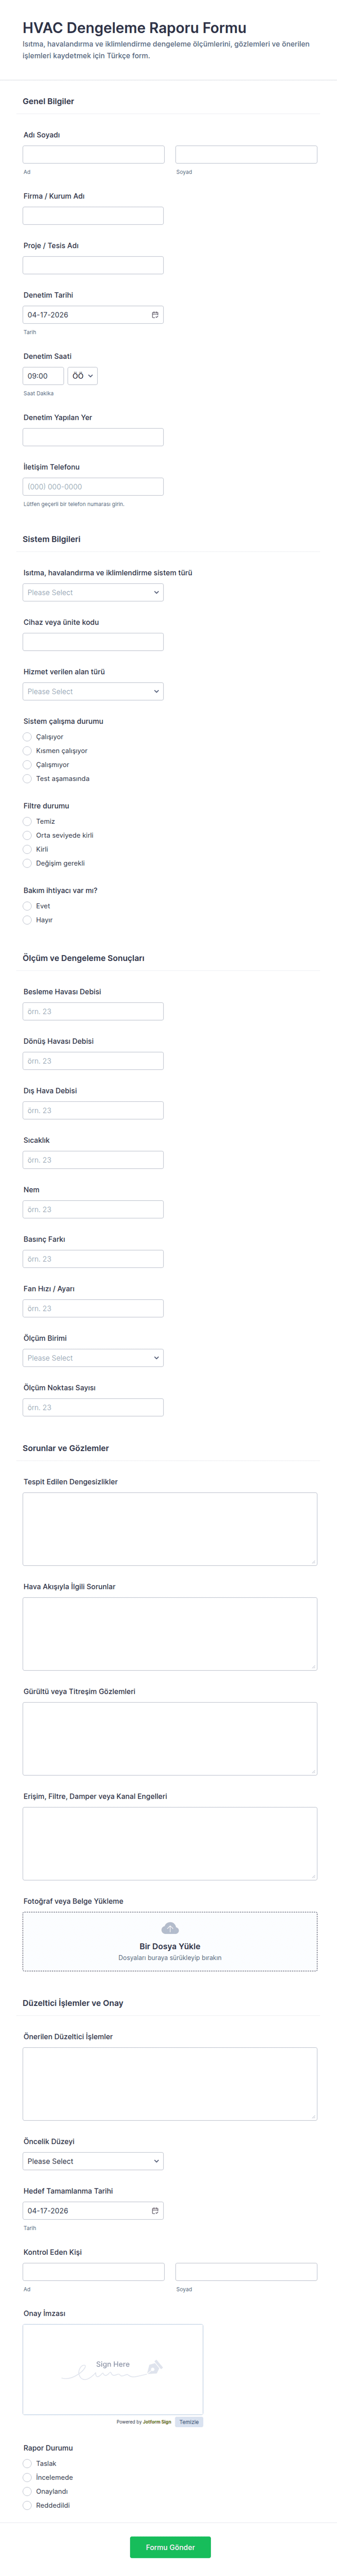Click the Firma / Kurum Adı field
The width and height of the screenshot is (337, 2576).
(x=93, y=216)
